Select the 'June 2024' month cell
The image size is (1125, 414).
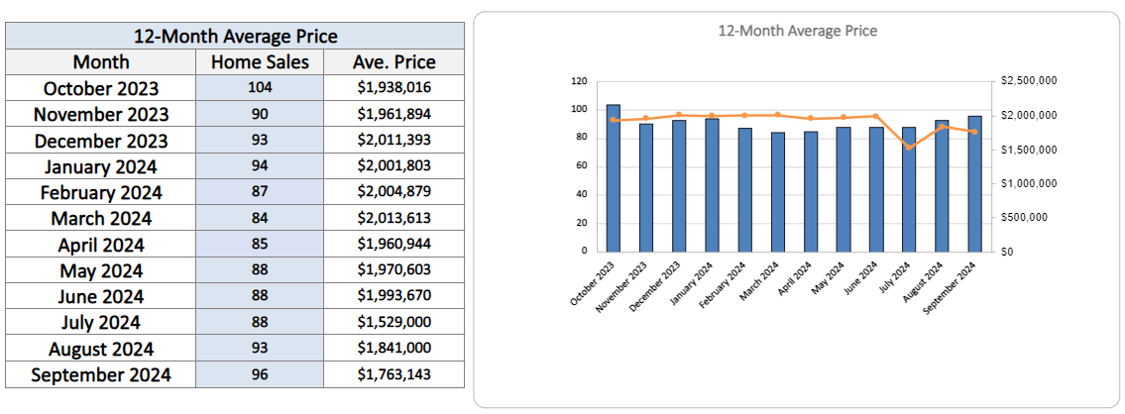[x=101, y=296]
